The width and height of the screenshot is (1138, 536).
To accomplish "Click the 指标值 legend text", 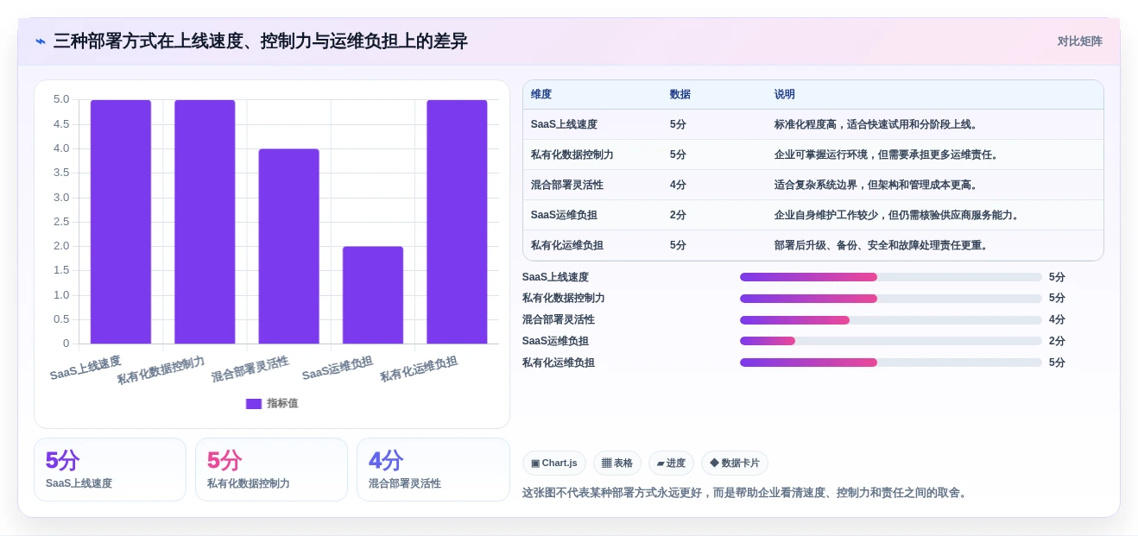I will click(282, 403).
